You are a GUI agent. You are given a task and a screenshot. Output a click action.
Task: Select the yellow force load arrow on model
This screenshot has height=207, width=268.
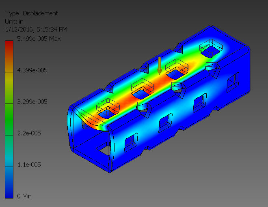[160, 66]
